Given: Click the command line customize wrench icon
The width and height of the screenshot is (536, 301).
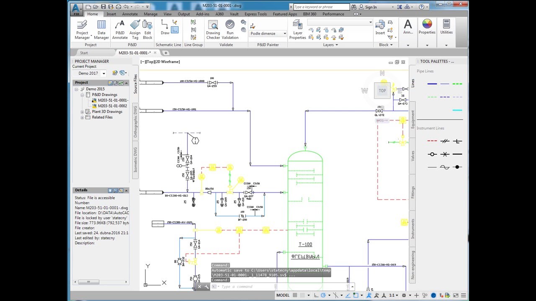Looking at the screenshot, I should [206, 286].
